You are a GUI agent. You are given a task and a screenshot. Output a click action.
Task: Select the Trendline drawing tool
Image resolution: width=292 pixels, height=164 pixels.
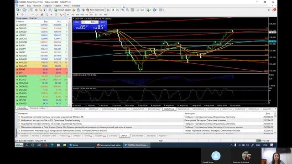click(37, 15)
